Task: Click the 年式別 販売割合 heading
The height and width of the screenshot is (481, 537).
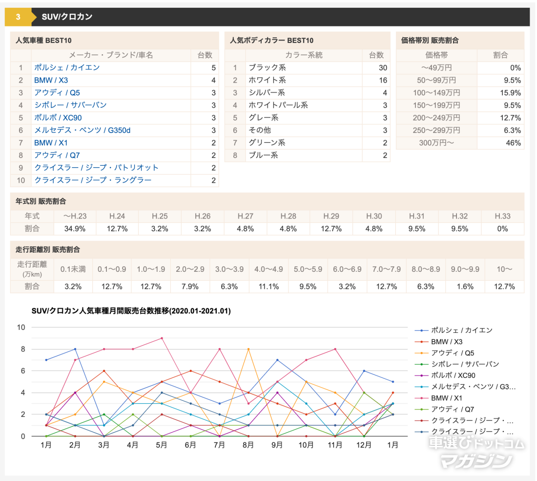Action: pyautogui.click(x=41, y=201)
